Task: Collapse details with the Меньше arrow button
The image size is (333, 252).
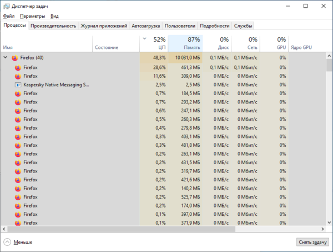Action: (7, 242)
